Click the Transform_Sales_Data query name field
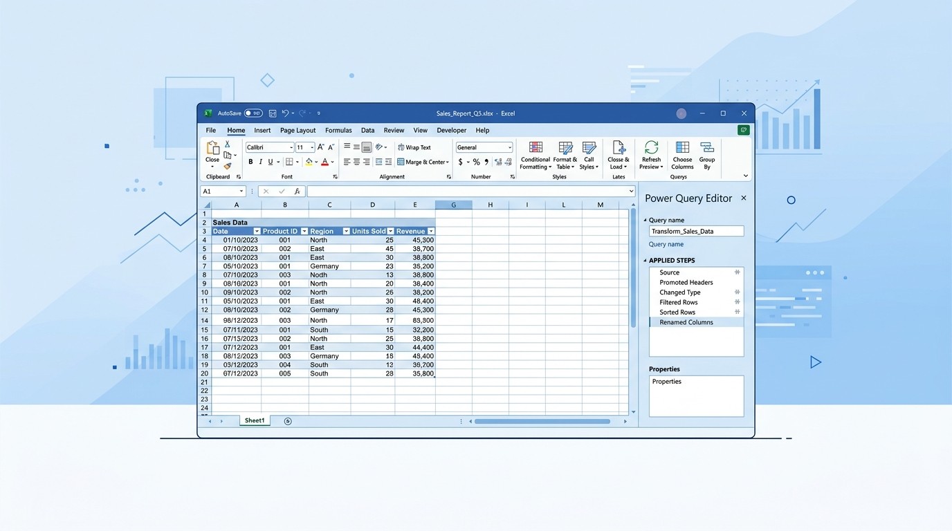Image resolution: width=952 pixels, height=531 pixels. point(697,232)
